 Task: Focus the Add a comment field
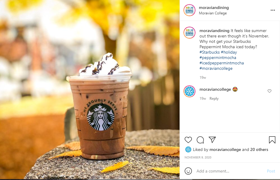point(230,171)
